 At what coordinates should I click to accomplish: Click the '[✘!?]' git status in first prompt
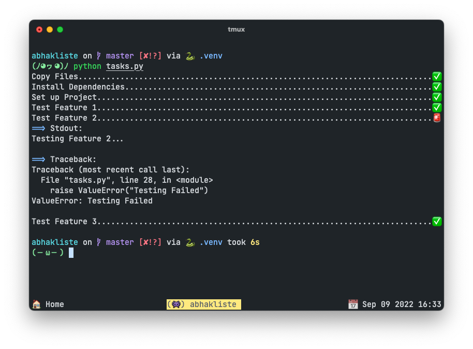(150, 56)
